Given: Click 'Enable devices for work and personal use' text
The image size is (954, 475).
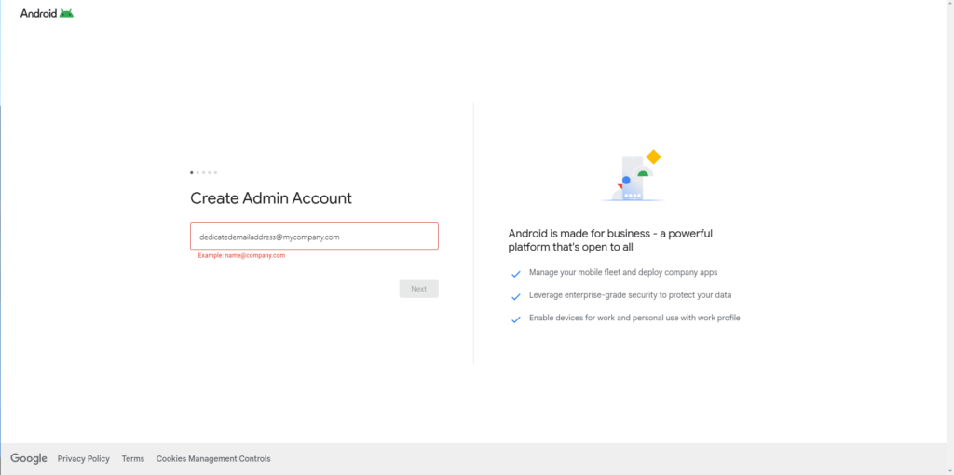Looking at the screenshot, I should [634, 318].
